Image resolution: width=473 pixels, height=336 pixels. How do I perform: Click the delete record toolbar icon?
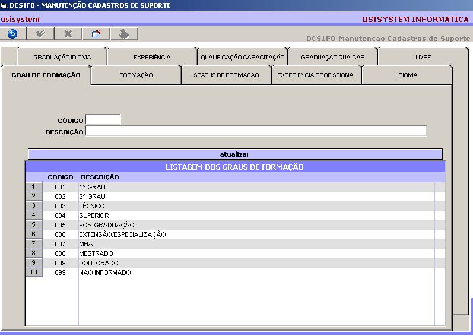pos(96,33)
